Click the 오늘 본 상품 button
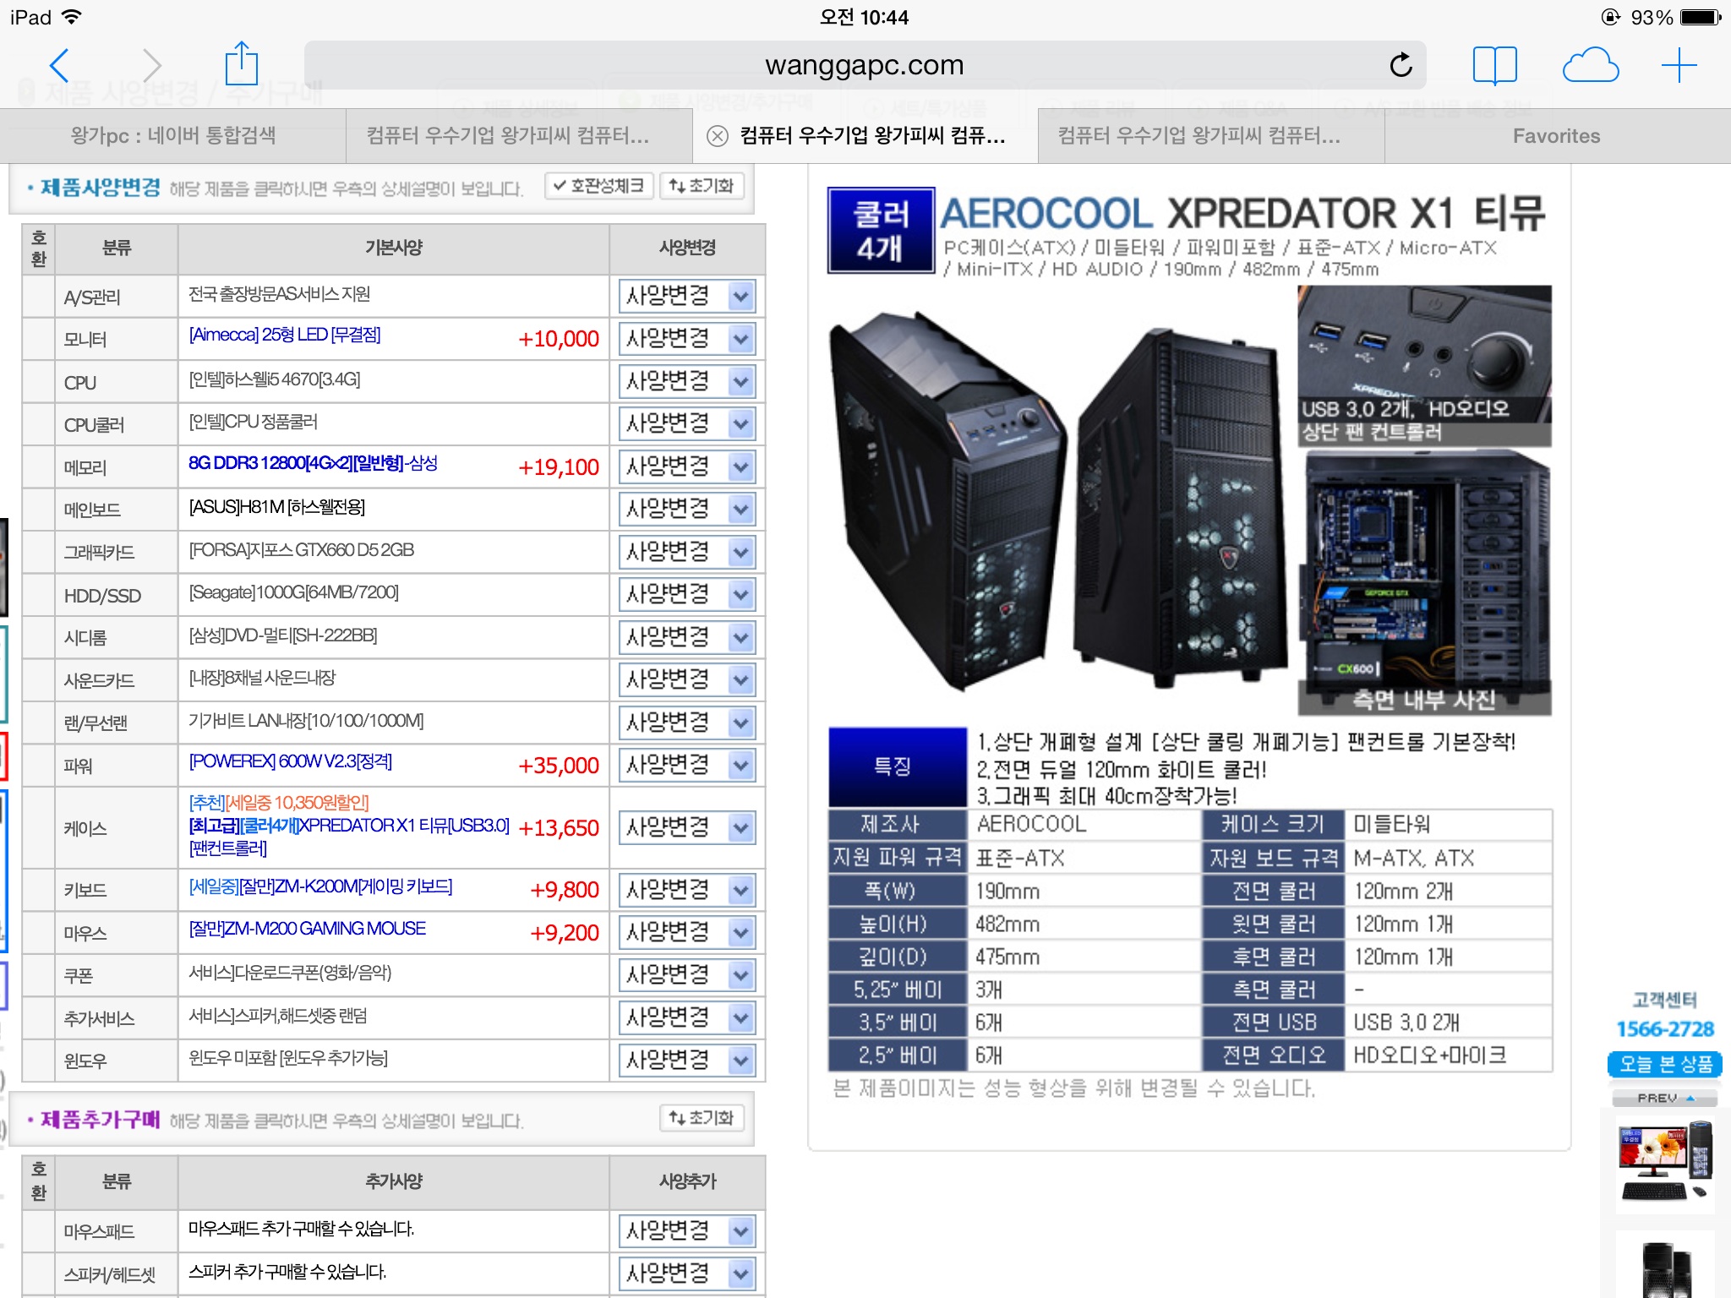Viewport: 1731px width, 1298px height. click(x=1664, y=1064)
